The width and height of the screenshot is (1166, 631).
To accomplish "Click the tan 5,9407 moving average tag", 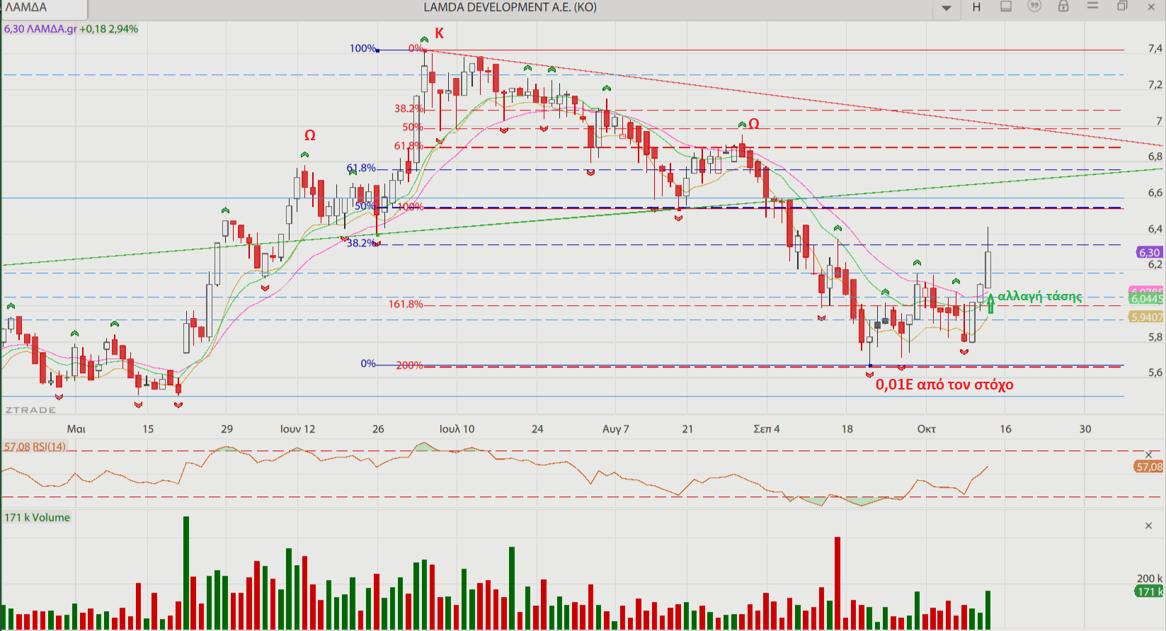I will coord(1146,317).
